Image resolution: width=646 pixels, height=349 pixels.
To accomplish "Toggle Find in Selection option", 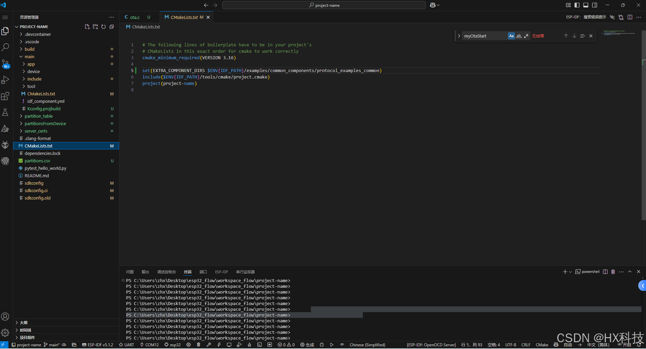I will pos(582,36).
